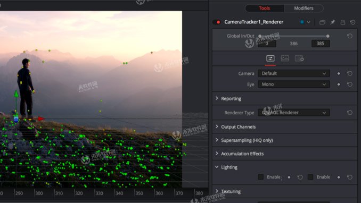Image resolution: width=361 pixels, height=203 pixels.
Task: Click the right handle of Global In/Out slider
Action: (x=327, y=36)
